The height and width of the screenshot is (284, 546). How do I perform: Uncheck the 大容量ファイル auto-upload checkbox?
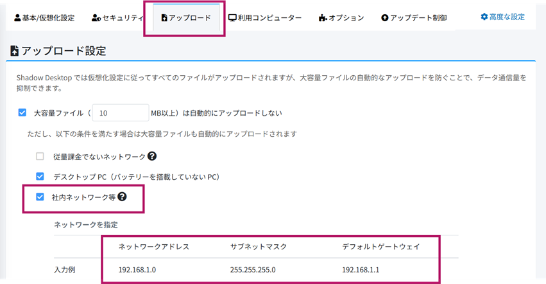(22, 112)
